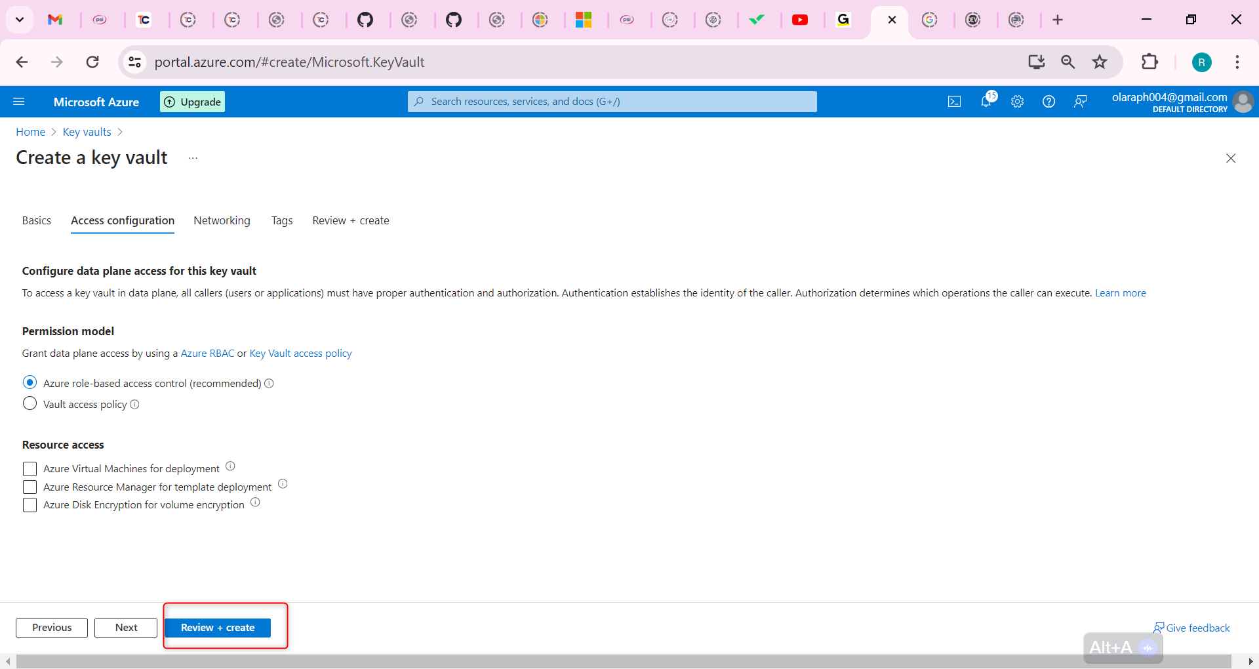This screenshot has width=1259, height=669.
Task: Enable Azure Resource Manager for template deployment
Action: coord(30,487)
